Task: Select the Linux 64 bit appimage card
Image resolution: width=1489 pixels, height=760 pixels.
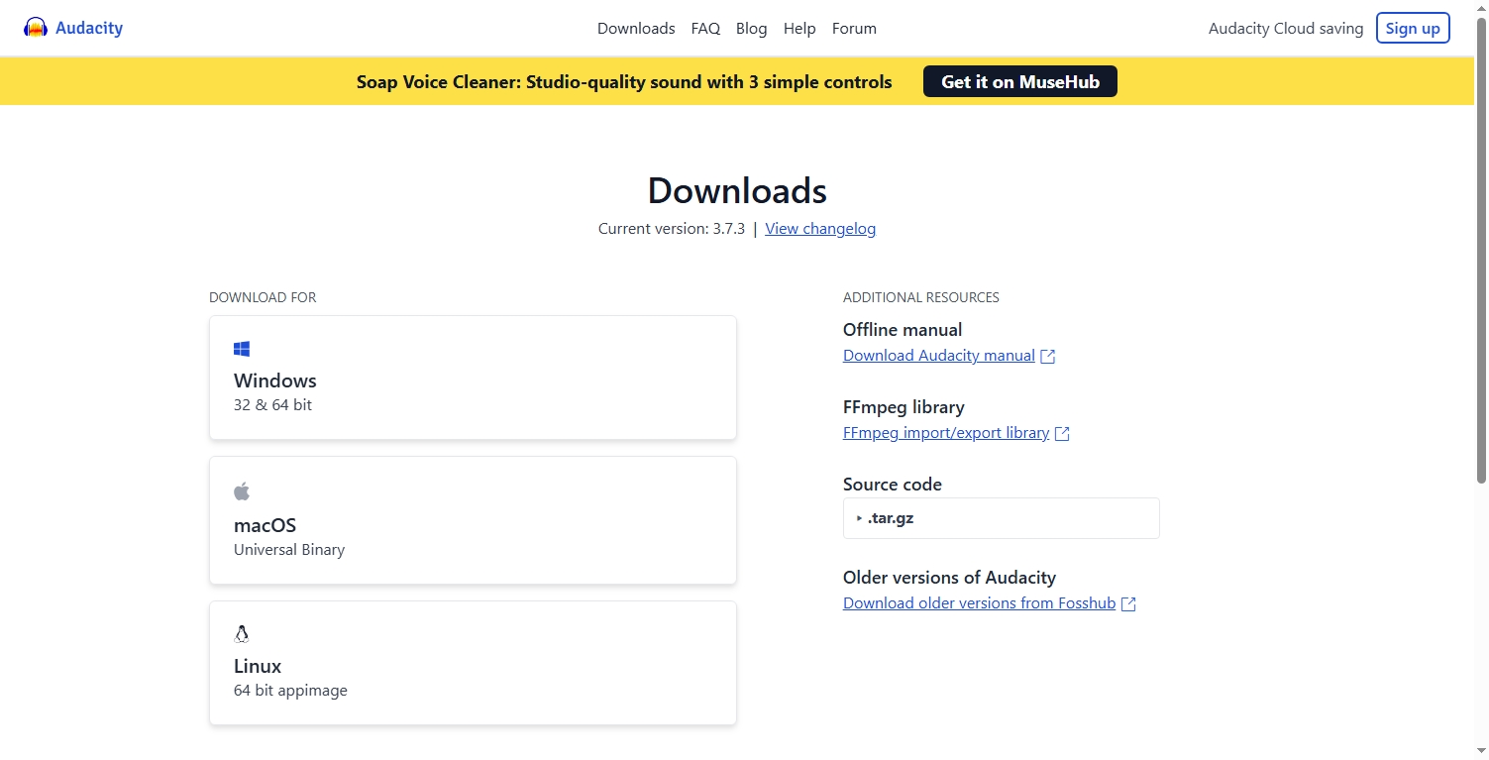Action: [473, 663]
